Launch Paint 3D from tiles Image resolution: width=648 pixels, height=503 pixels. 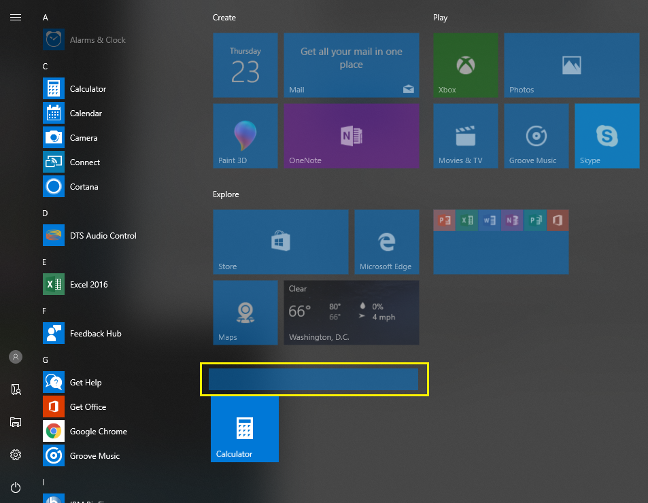point(245,136)
